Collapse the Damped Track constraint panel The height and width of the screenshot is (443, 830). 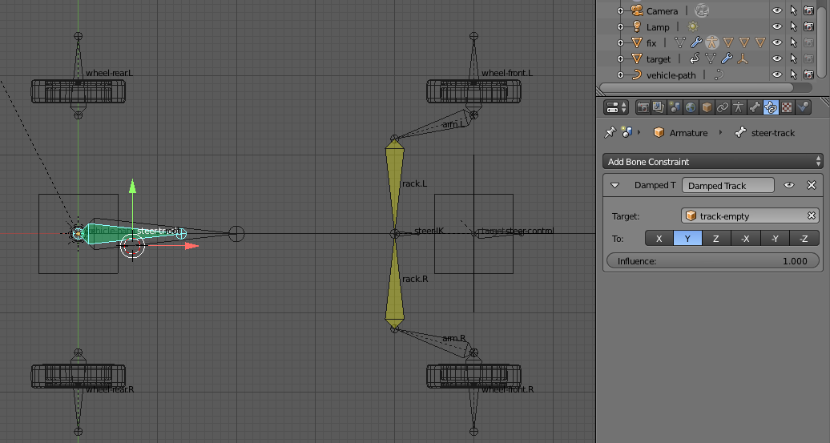coord(615,185)
